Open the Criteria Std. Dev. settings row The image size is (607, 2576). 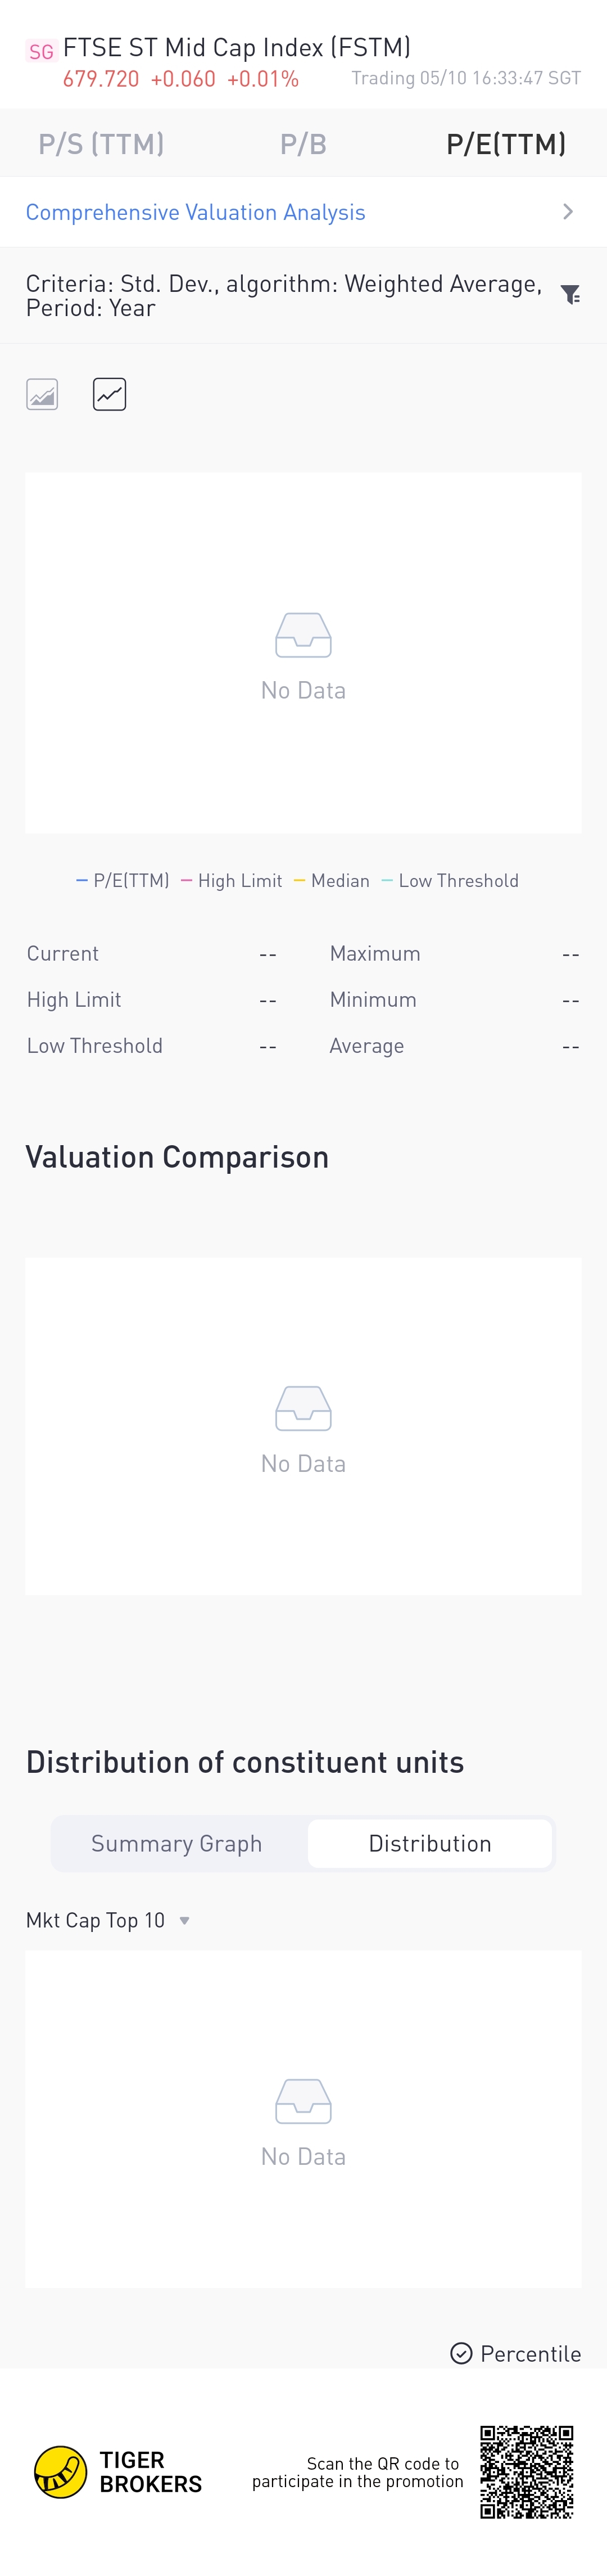coord(284,296)
